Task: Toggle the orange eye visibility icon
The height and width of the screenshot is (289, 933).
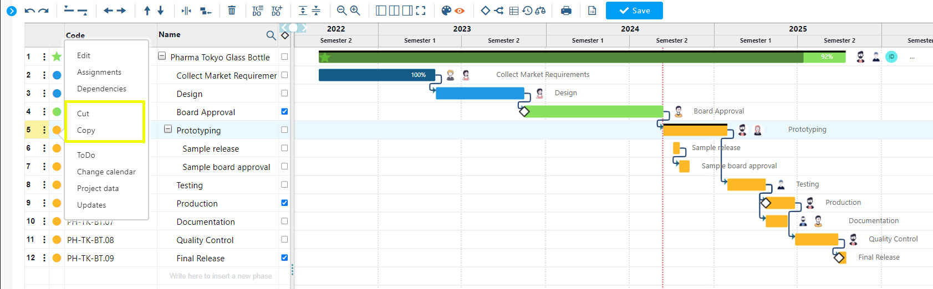Action: point(460,11)
